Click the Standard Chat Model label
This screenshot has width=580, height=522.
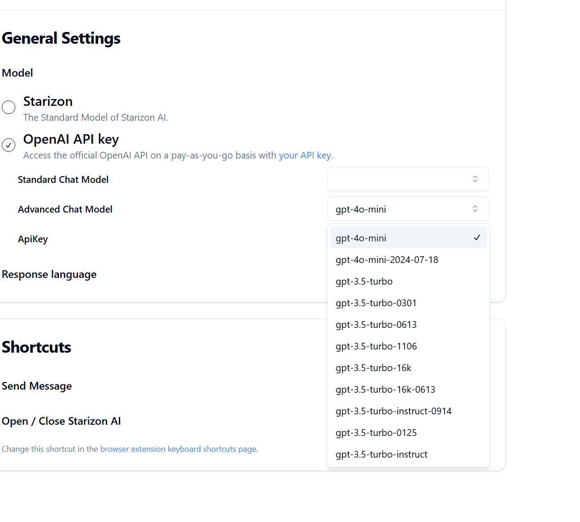(63, 180)
